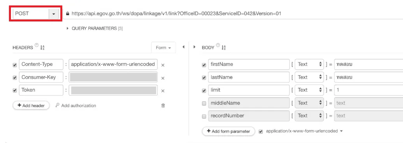Click the Add authorization link
This screenshot has height=143, width=403.
[x=76, y=106]
